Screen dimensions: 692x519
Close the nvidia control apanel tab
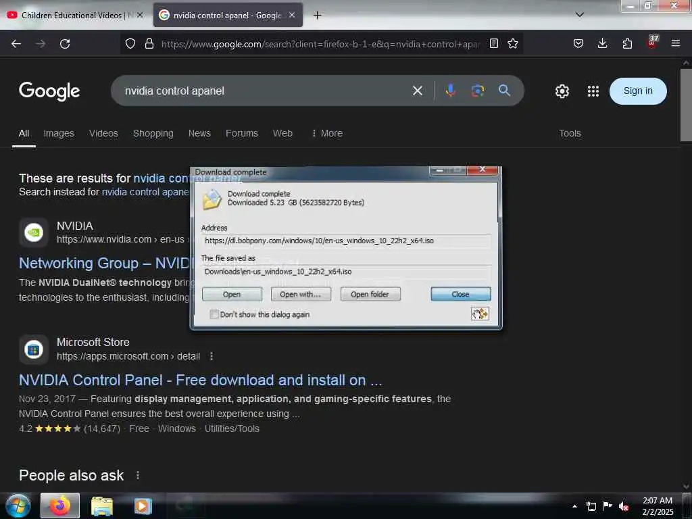coord(292,15)
